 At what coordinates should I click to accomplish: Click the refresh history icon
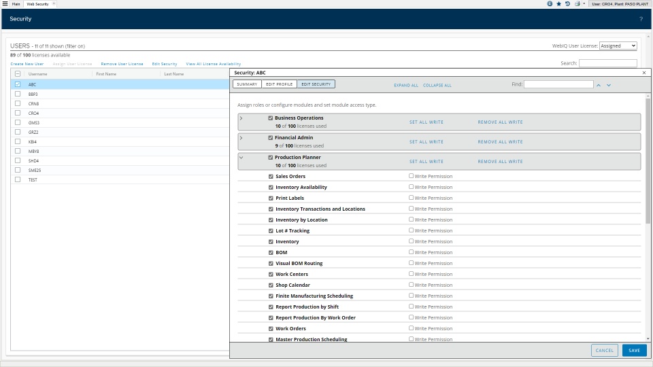click(567, 3)
